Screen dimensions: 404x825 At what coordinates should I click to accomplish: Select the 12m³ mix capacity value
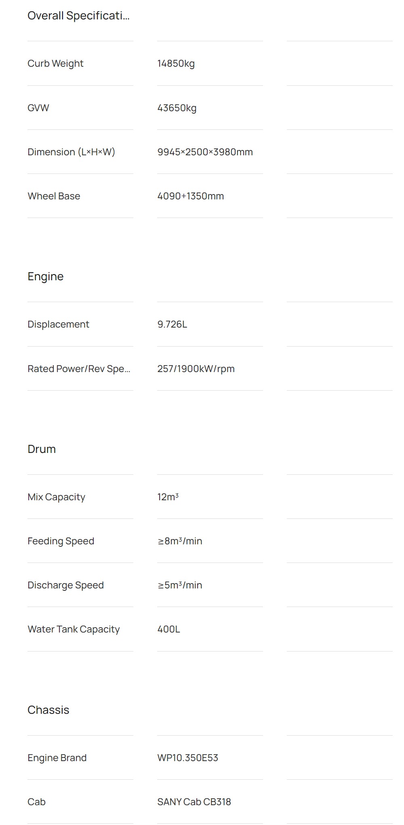[168, 497]
